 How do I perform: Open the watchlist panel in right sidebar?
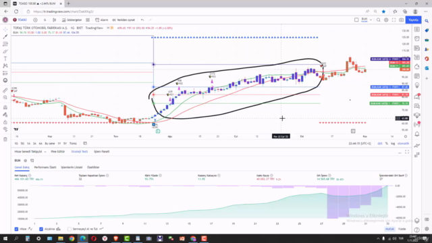417,30
